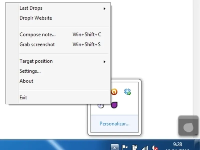
Task: Expand the Last Drops submenu arrow
Action: pos(104,8)
